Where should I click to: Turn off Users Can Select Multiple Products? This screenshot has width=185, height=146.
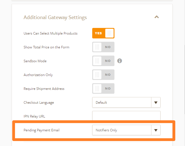coord(103,33)
